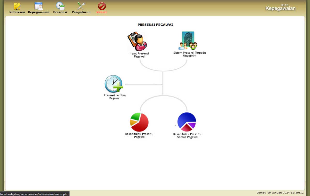Click the Presensi clock icon in toolbar
Image resolution: width=310 pixels, height=196 pixels.
pyautogui.click(x=60, y=6)
